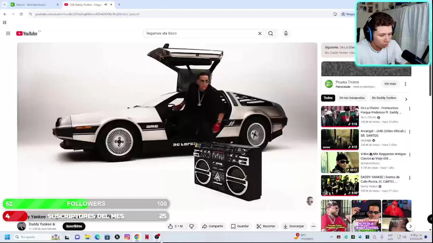The width and height of the screenshot is (433, 243).
Task: Open volume control speaker icon in tray
Action: click(404, 237)
